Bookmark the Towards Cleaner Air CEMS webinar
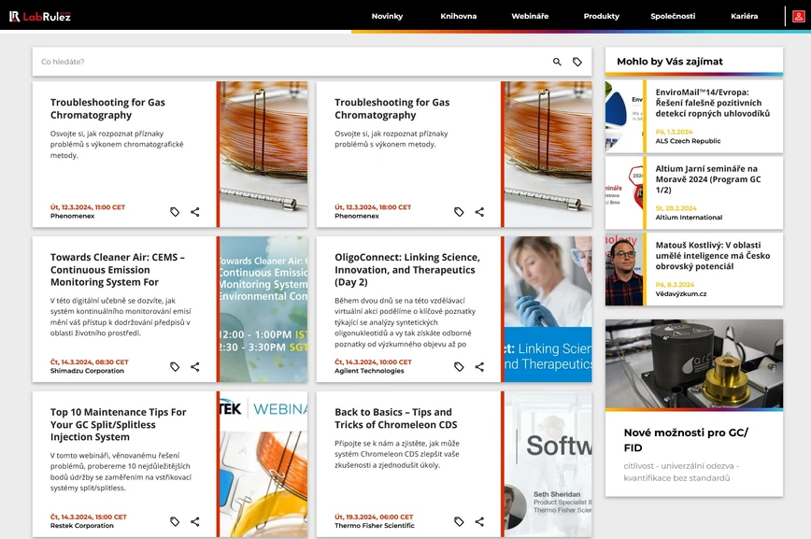The width and height of the screenshot is (811, 539). pos(175,367)
